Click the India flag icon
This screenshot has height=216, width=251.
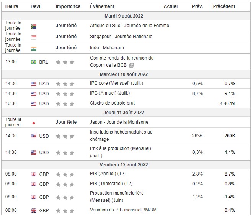tap(34, 48)
